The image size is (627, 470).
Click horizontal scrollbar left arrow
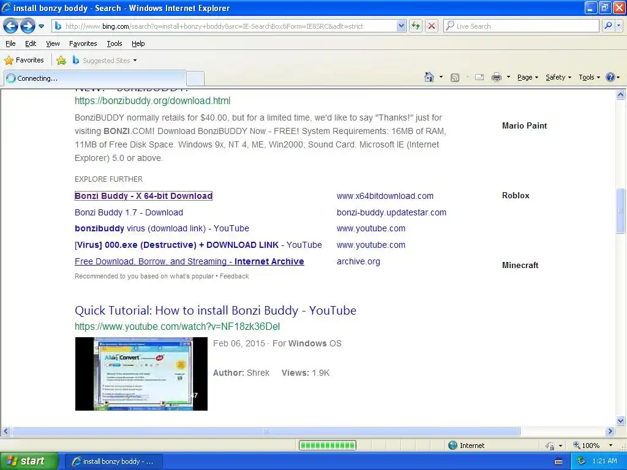(6, 431)
